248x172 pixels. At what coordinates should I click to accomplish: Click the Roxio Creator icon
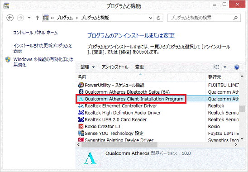tap(81, 126)
